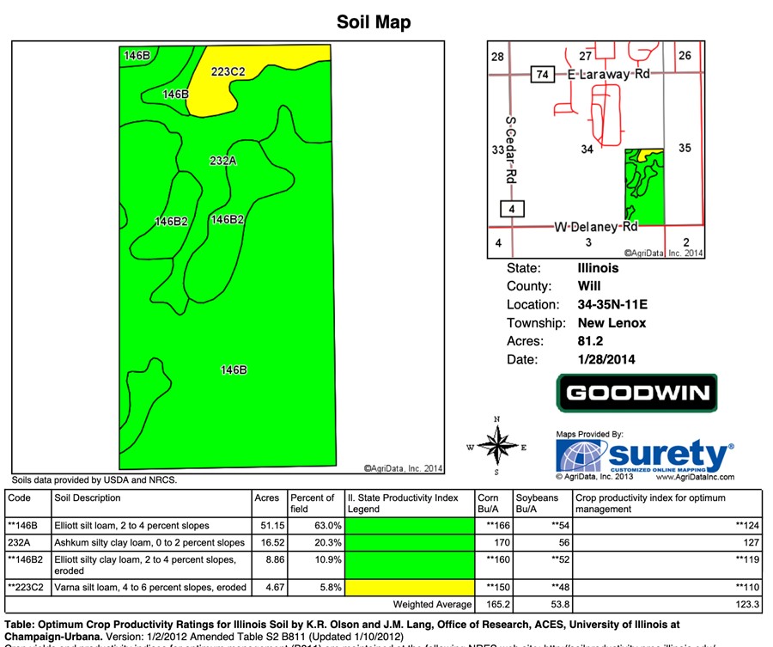Click the weighted average corn value "165.2"
This screenshot has width=773, height=647.
[x=498, y=604]
